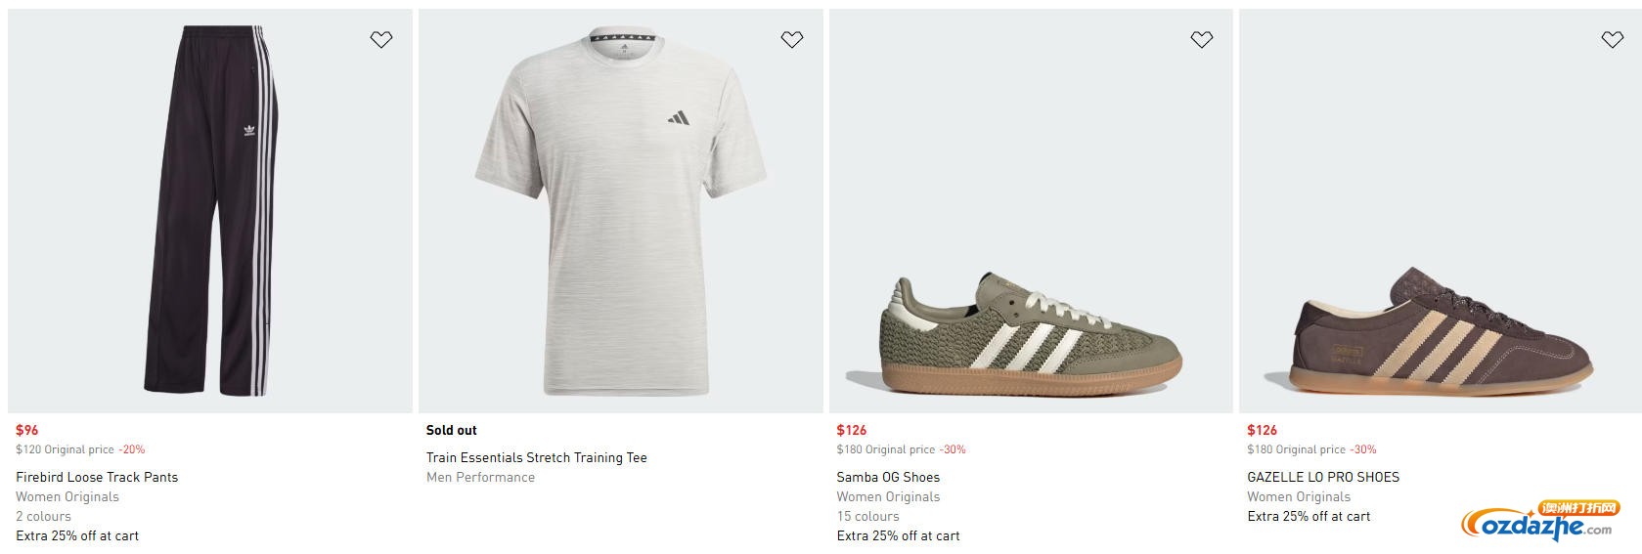Click Firebird Loose Track Pants title
1642x554 pixels.
click(97, 477)
